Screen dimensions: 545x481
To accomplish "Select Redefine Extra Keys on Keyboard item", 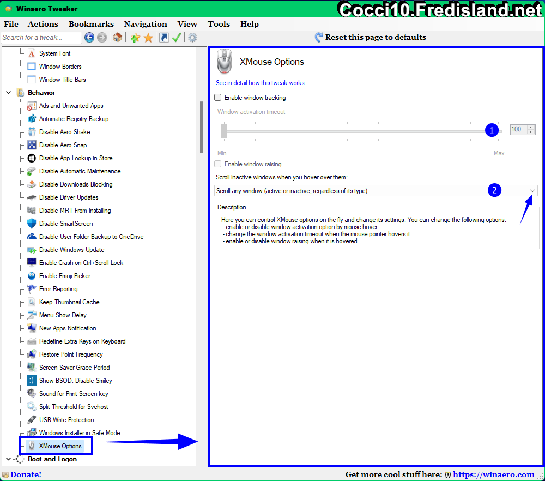I will [82, 341].
